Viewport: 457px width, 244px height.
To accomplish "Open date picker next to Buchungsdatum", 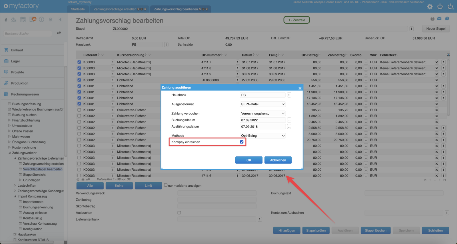I will [x=289, y=120].
